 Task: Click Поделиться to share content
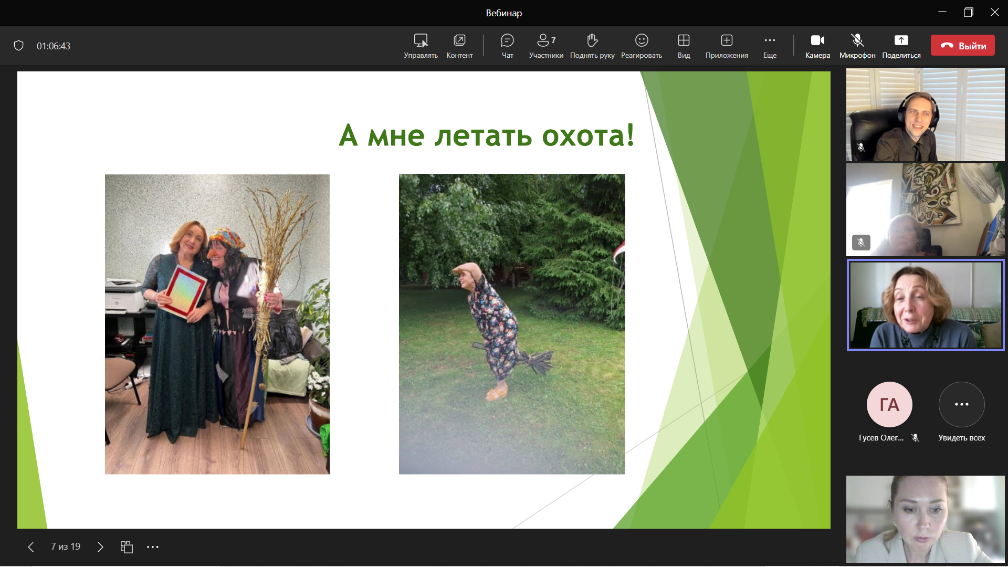tap(901, 45)
